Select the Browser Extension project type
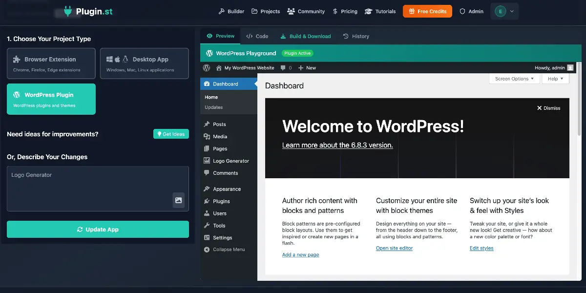586x293 pixels. (x=51, y=63)
